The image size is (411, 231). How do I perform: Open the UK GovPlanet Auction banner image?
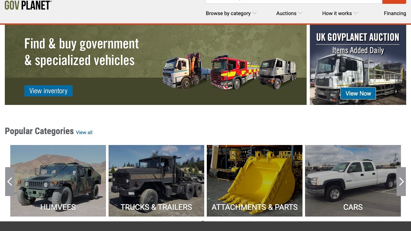(x=358, y=65)
